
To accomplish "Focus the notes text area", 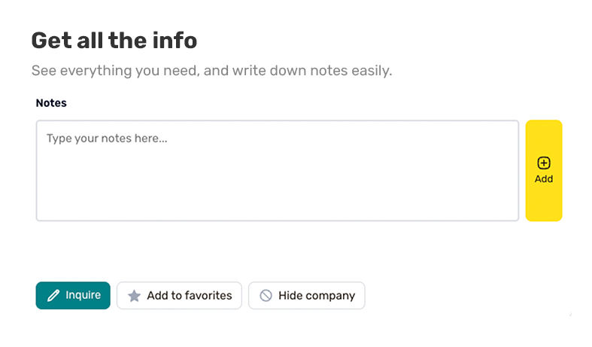I will [277, 171].
